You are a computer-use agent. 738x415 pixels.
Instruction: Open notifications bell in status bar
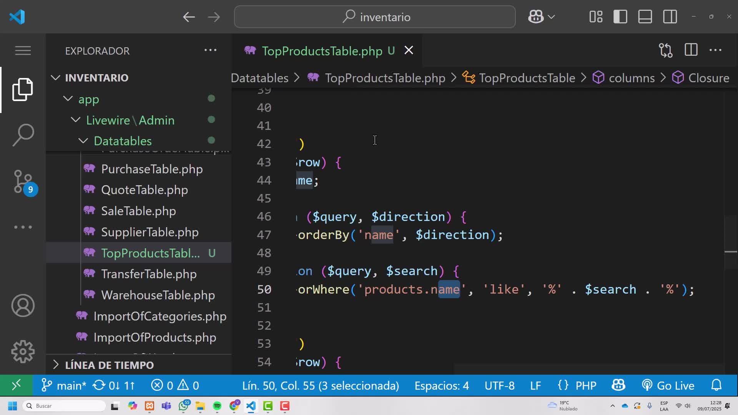(716, 385)
